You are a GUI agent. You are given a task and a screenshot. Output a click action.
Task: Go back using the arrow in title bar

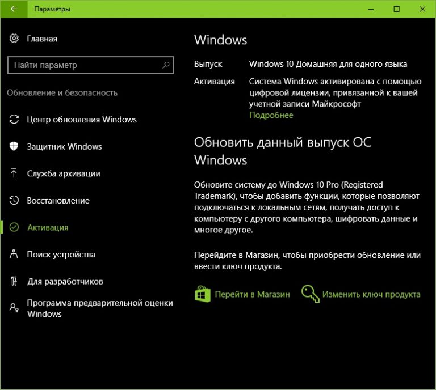pos(14,9)
